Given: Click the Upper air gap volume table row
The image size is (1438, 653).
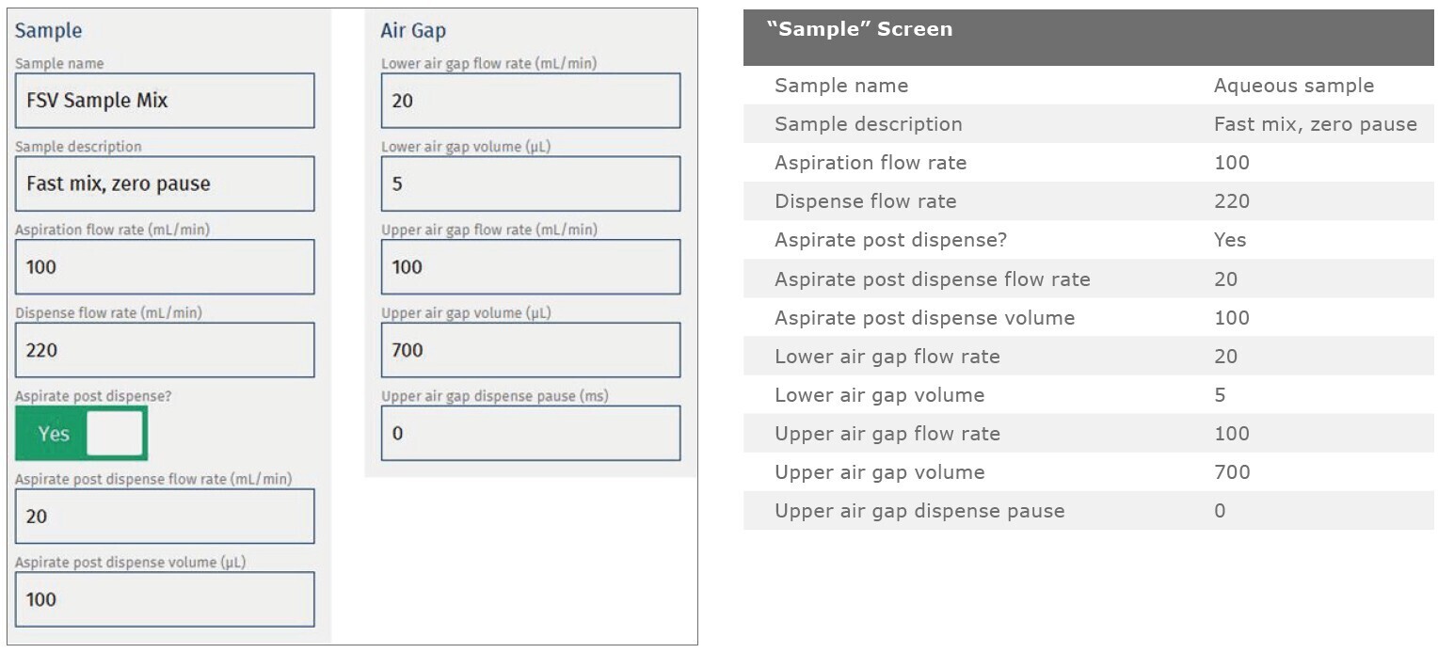Looking at the screenshot, I should pyautogui.click(x=1088, y=472).
